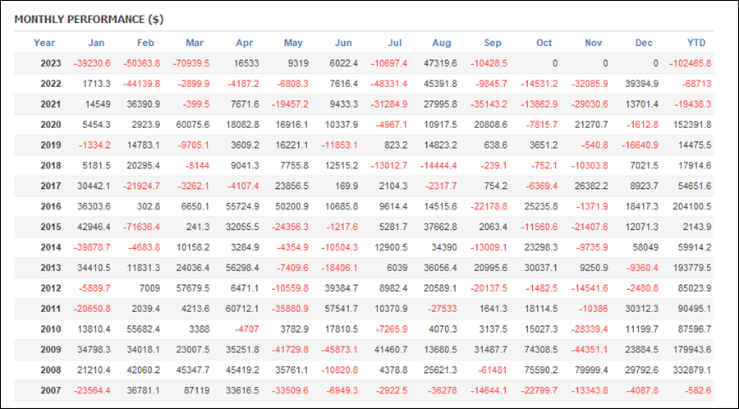Select the 2023 year row label
739x409 pixels.
pos(50,63)
